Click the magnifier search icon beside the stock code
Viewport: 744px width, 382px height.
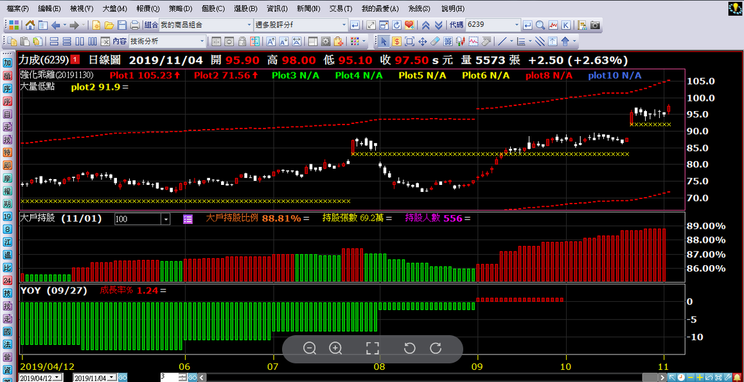coord(540,24)
